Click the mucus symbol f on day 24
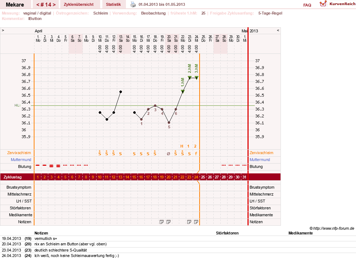Image resolution: width=356 pixels, height=269 pixels. pos(196,154)
